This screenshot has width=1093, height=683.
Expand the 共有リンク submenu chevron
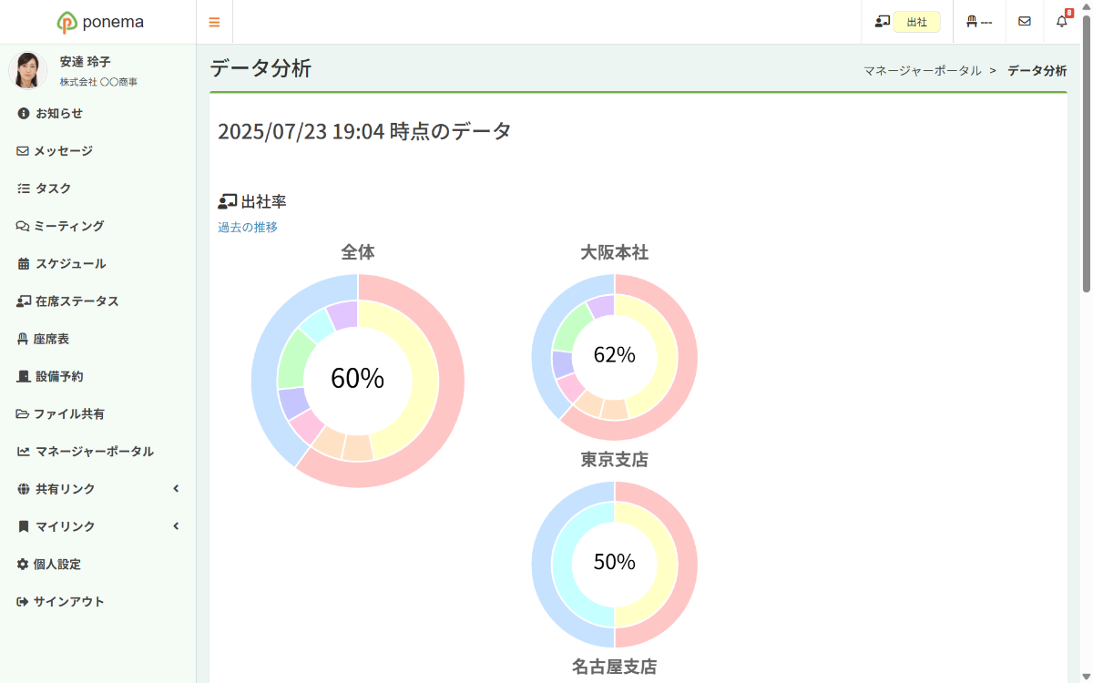(176, 489)
